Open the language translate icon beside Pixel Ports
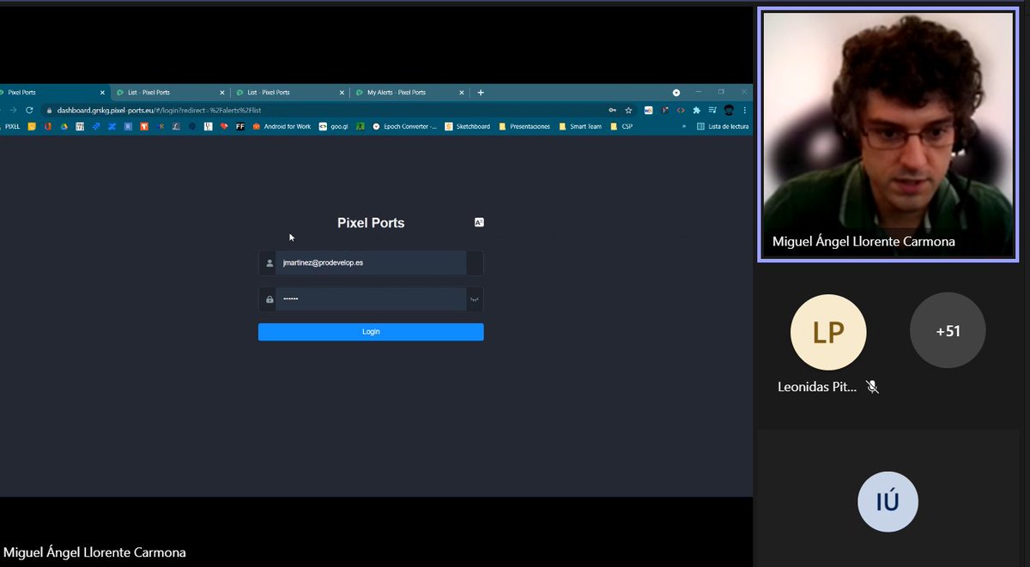The height and width of the screenshot is (567, 1030). point(479,222)
